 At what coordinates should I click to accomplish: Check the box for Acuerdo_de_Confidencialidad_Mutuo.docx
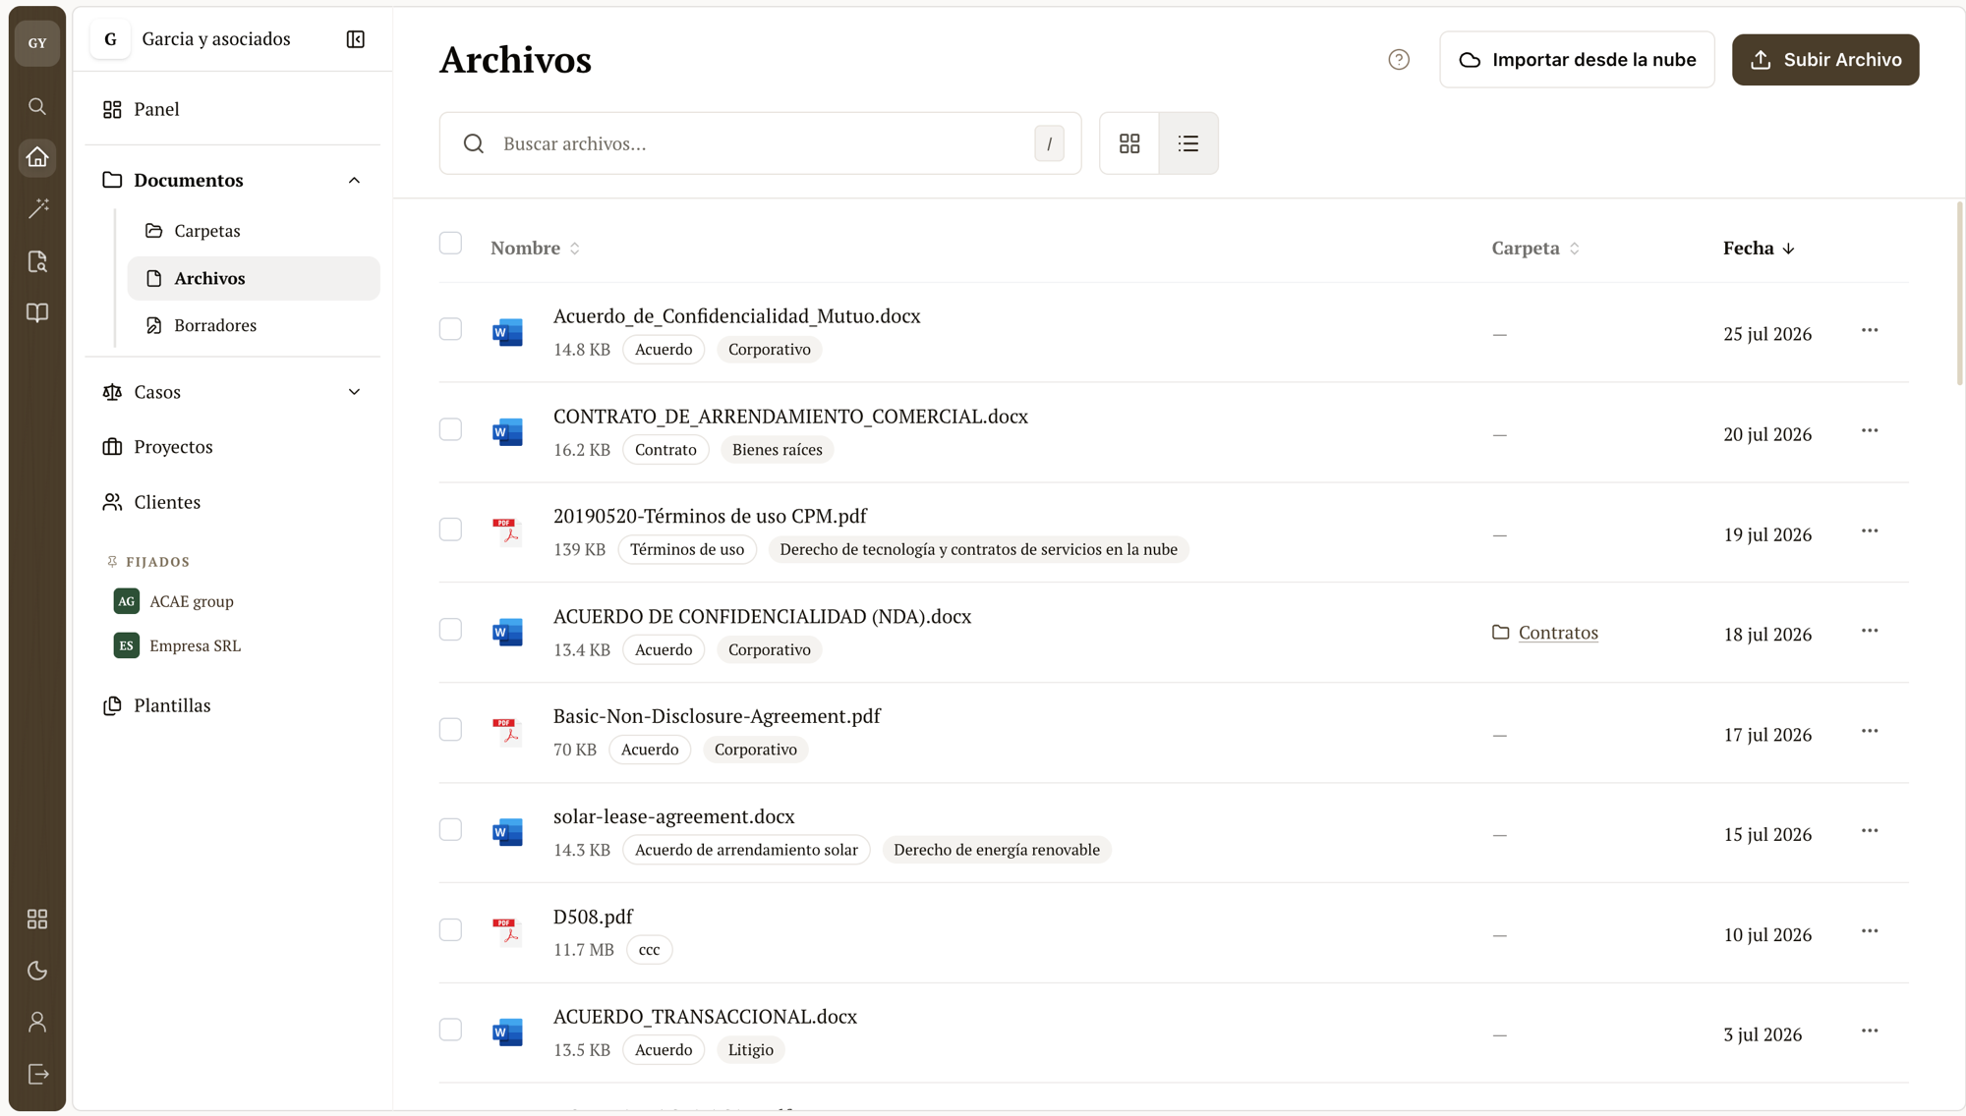point(450,329)
